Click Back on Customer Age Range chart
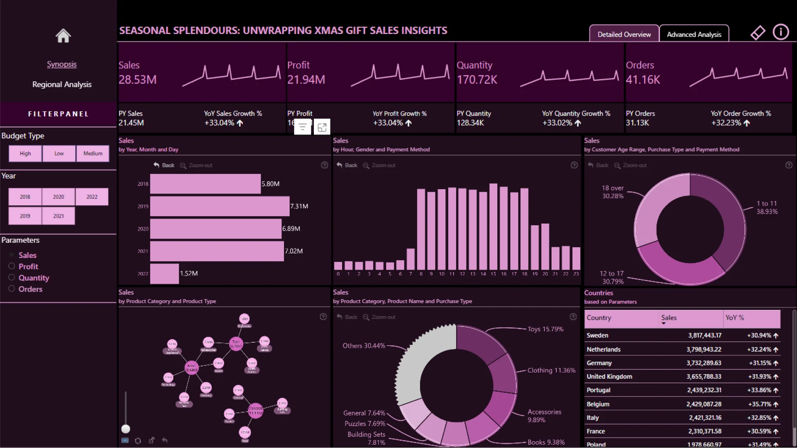Screen dimensions: 797x448 click(x=598, y=165)
